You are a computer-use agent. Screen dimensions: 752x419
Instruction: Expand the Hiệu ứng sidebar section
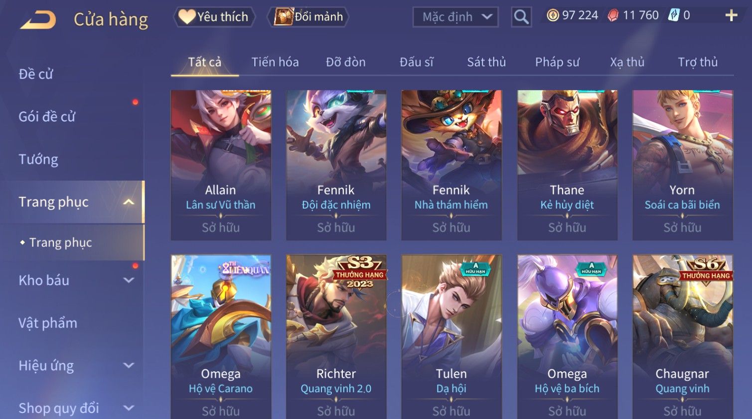click(x=129, y=366)
